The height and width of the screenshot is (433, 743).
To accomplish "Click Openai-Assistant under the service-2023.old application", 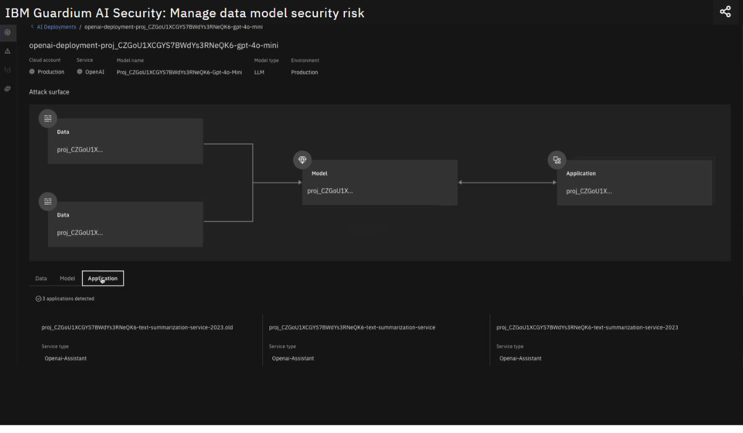I will click(66, 358).
